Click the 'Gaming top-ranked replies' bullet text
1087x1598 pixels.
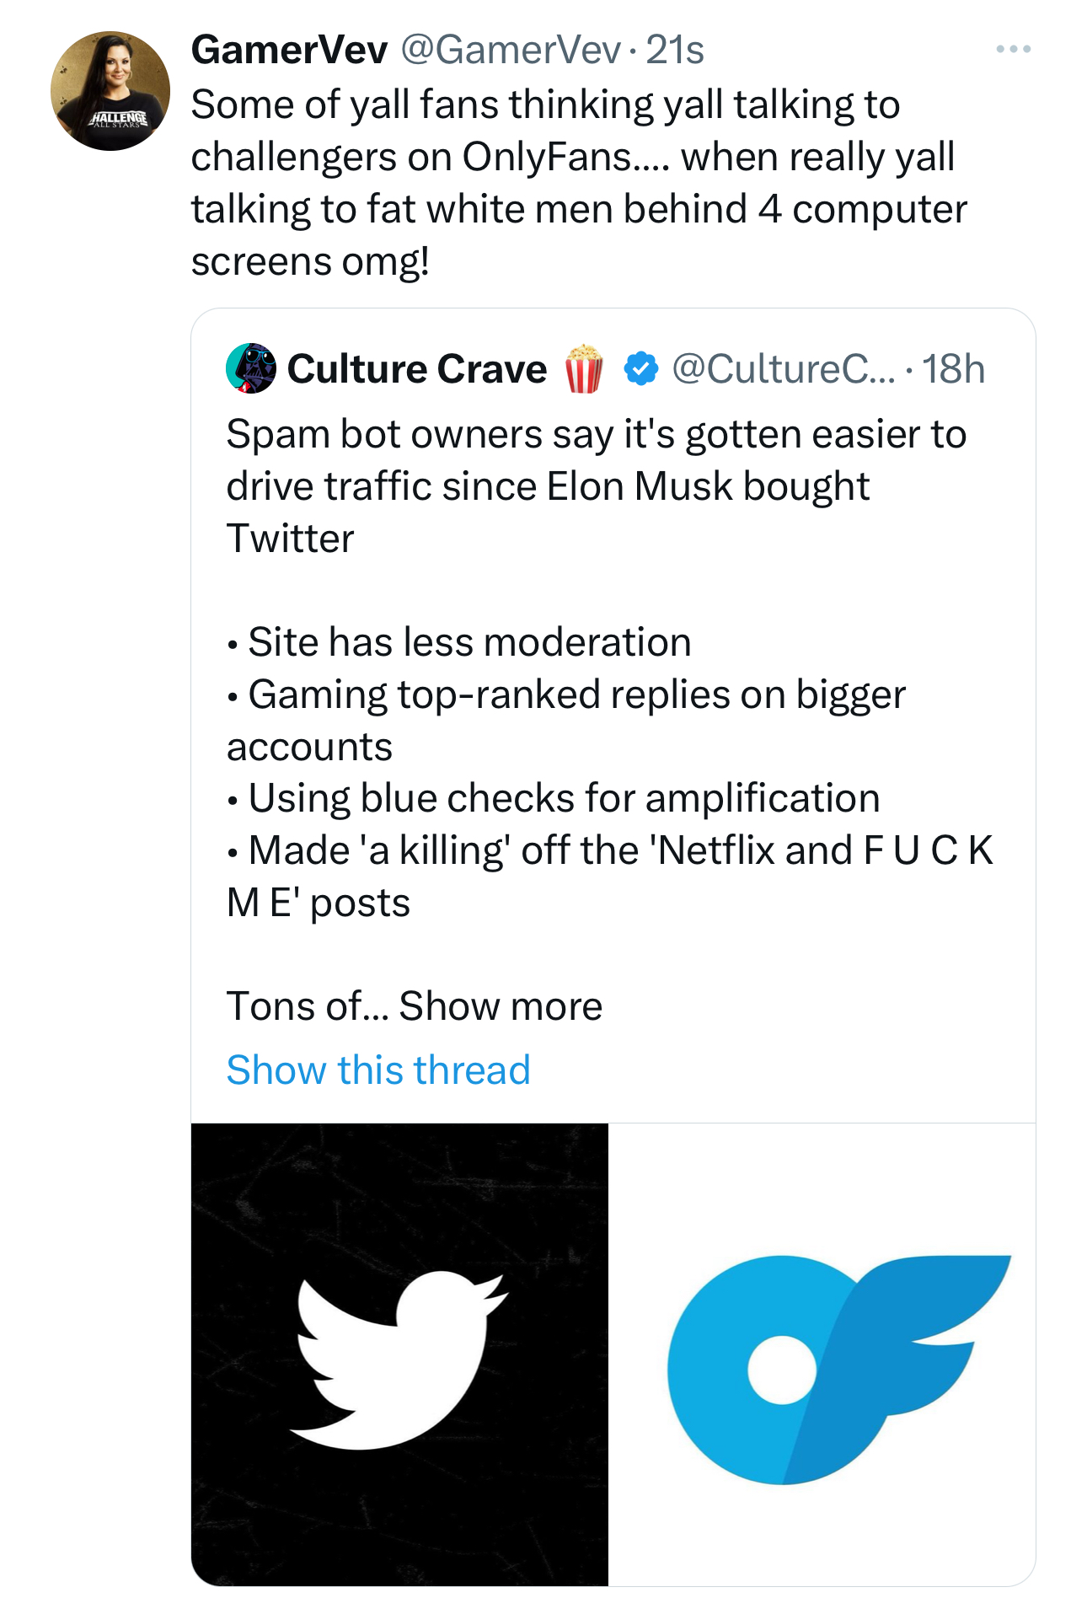(x=566, y=720)
